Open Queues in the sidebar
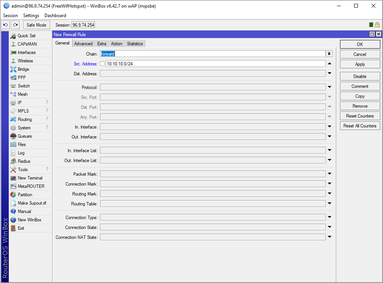The height and width of the screenshot is (283, 383). coord(30,136)
